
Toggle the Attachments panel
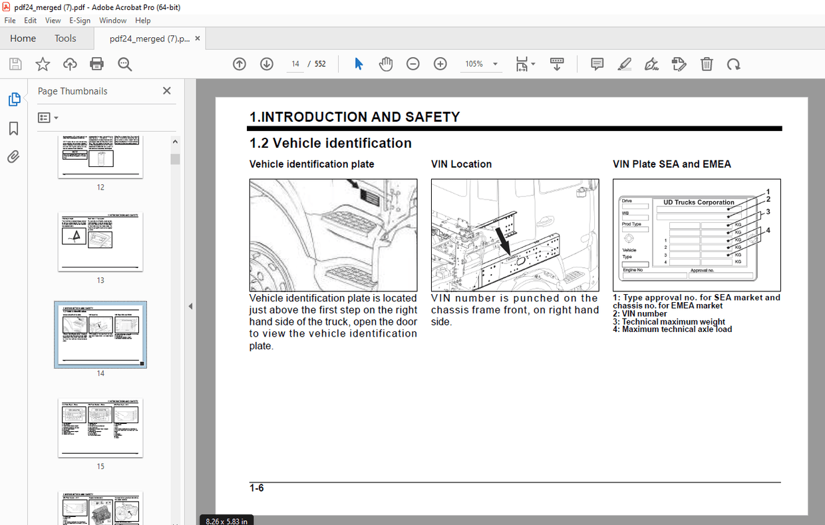14,156
